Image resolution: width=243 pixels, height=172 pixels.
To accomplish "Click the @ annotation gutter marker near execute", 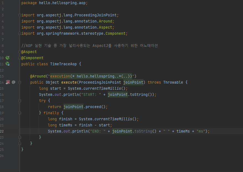I will coord(14,82).
